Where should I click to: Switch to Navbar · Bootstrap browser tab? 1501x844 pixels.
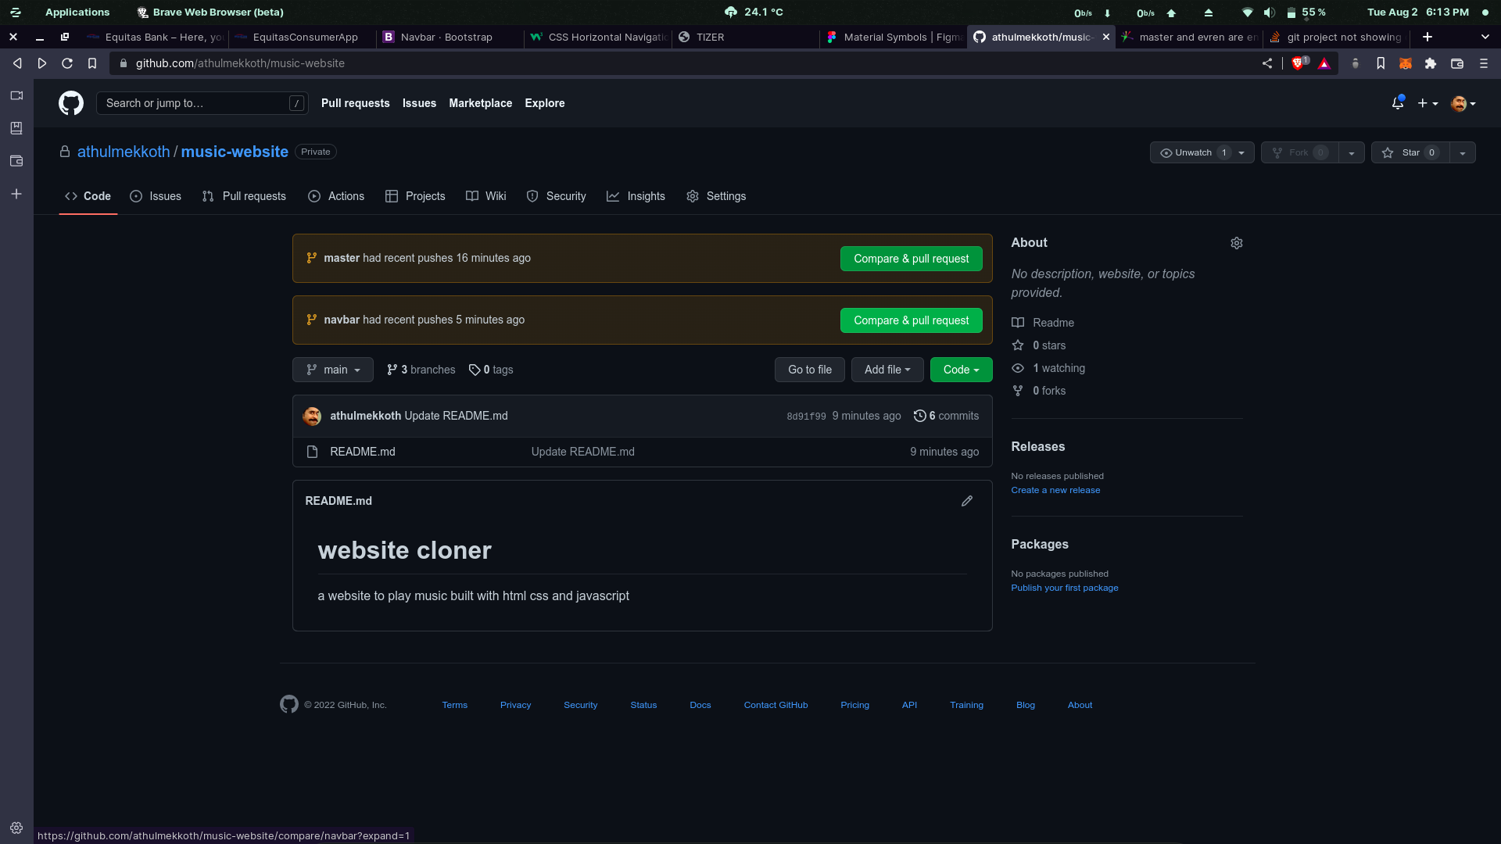[x=446, y=37]
